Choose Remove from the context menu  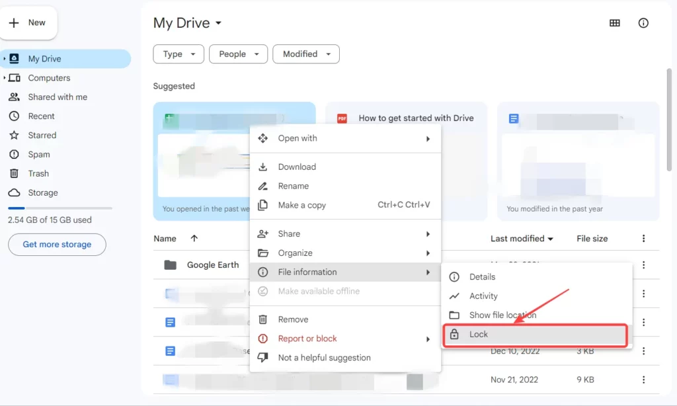coord(345,319)
